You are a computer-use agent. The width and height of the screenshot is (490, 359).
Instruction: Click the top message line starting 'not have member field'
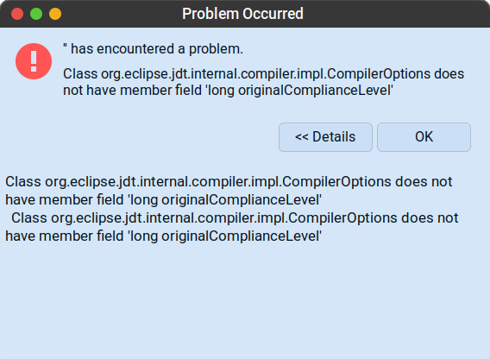[228, 91]
